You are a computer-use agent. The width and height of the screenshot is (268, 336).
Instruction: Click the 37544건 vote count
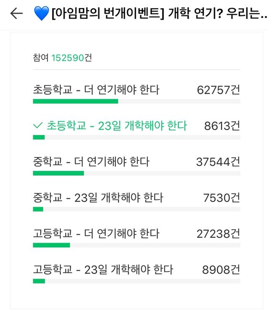[x=218, y=162]
